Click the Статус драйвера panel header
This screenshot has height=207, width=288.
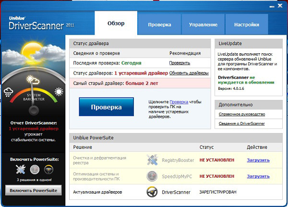point(140,44)
